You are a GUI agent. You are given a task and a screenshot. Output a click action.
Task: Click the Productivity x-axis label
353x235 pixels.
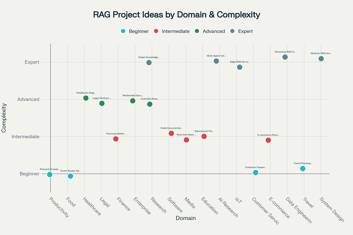pos(59,207)
